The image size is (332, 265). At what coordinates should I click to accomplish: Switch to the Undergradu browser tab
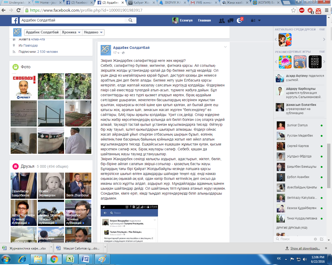17,3
